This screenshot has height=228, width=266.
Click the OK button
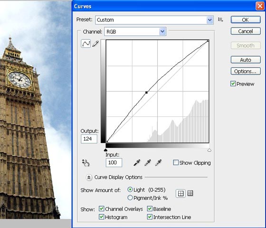pyautogui.click(x=246, y=19)
